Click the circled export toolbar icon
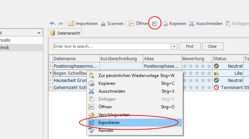This screenshot has width=249, height=139. (x=155, y=24)
